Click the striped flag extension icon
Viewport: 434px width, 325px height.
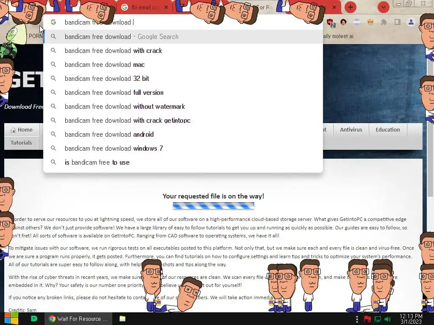point(357,22)
